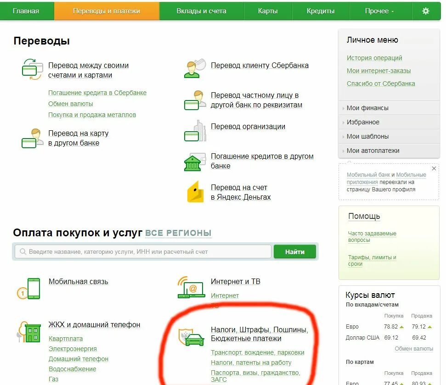Select Перевод клиенту Сбербанка
This screenshot has width=446, height=385.
pyautogui.click(x=260, y=65)
